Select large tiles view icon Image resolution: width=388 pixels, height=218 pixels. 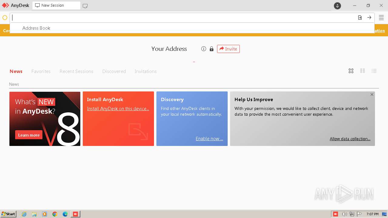351,71
